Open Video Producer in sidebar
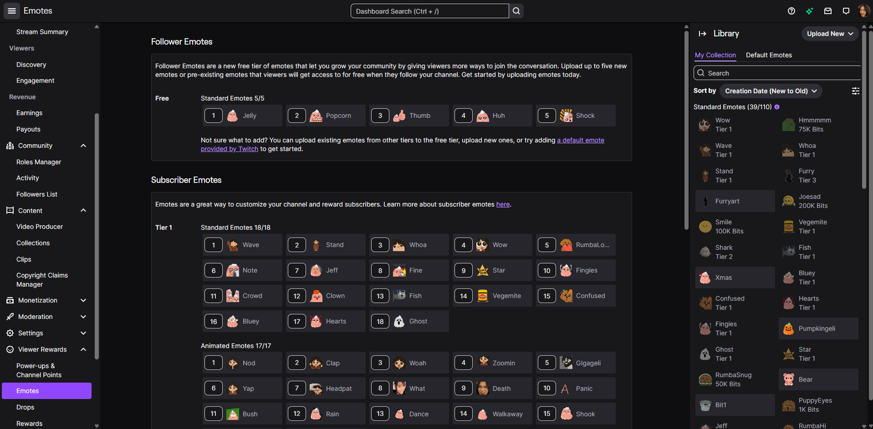This screenshot has height=429, width=873. [39, 227]
